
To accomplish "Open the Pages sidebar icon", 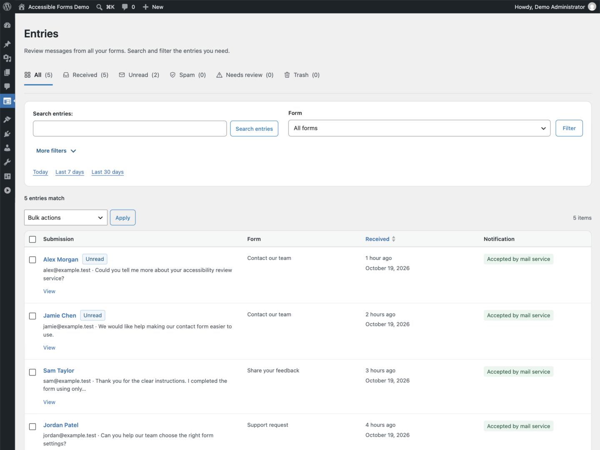I will 7,72.
